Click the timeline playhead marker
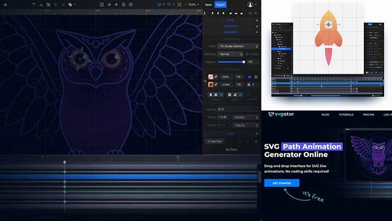This screenshot has height=221, width=392. [x=64, y=162]
